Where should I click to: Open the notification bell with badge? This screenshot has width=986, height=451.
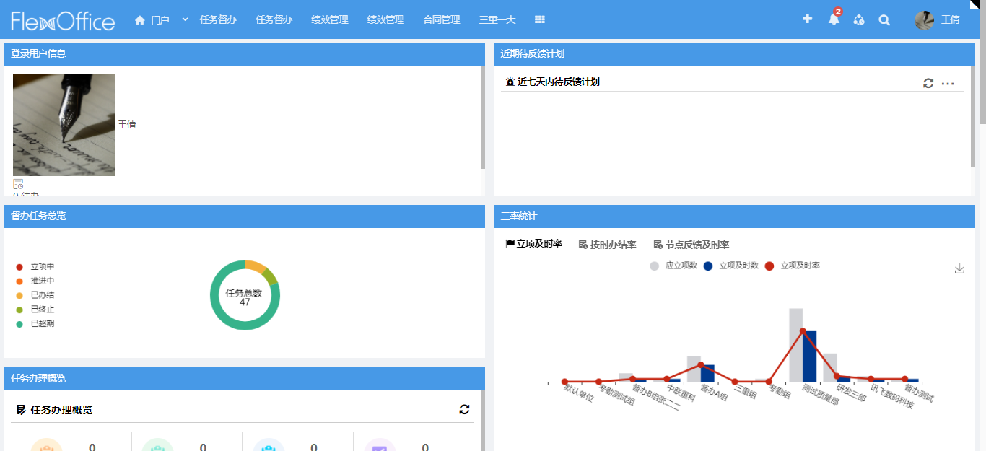click(x=834, y=19)
